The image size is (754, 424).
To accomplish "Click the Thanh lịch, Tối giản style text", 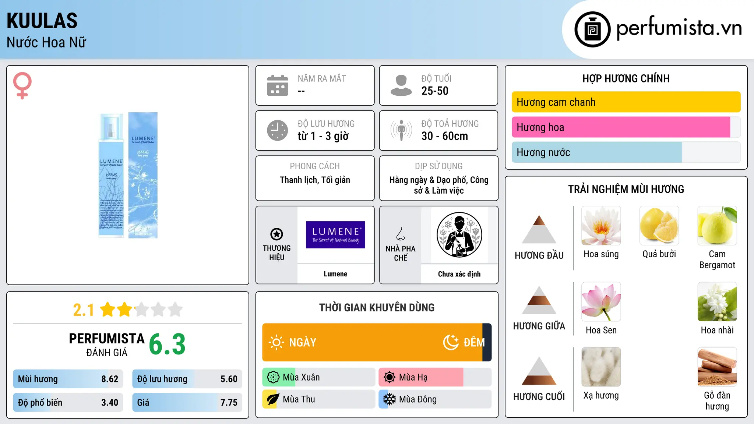I will click(315, 180).
